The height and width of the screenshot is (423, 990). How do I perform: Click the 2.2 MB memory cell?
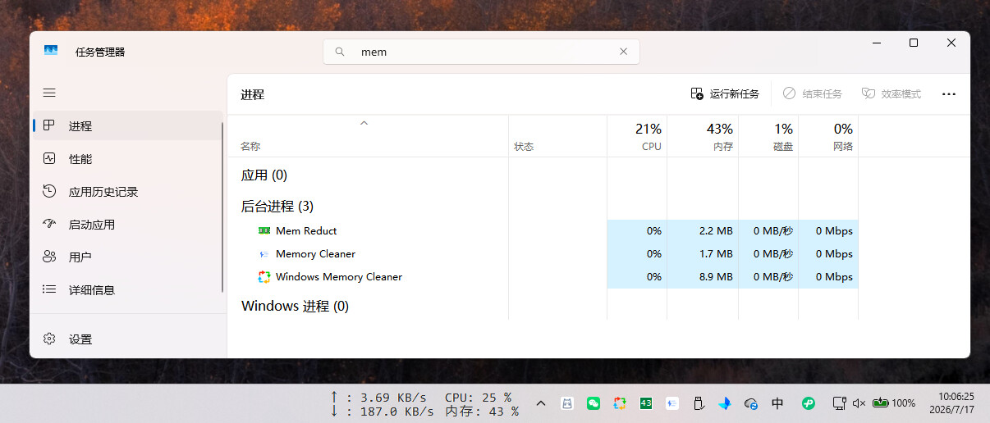pyautogui.click(x=703, y=230)
